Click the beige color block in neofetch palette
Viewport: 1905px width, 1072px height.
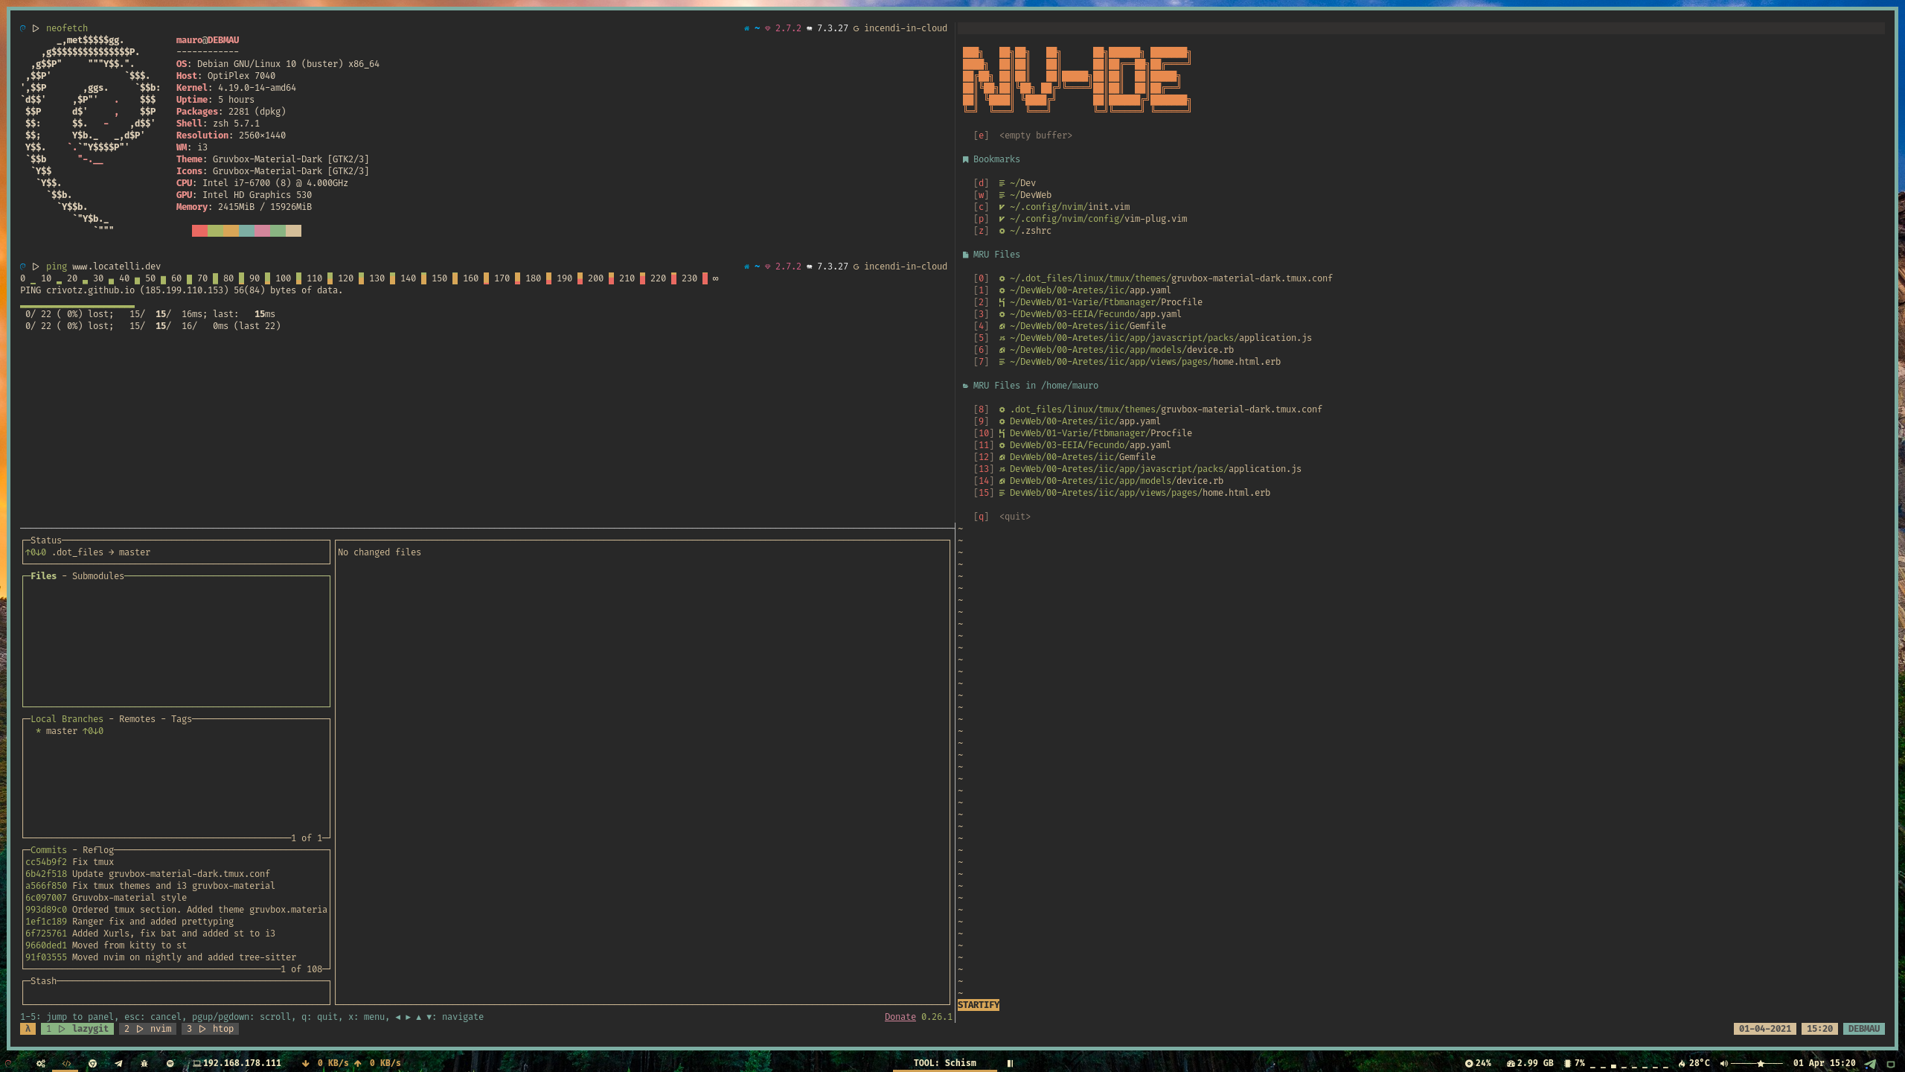[293, 231]
